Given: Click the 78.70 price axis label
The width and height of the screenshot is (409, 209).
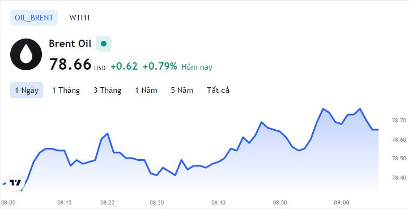Looking at the screenshot, I should (x=399, y=121).
